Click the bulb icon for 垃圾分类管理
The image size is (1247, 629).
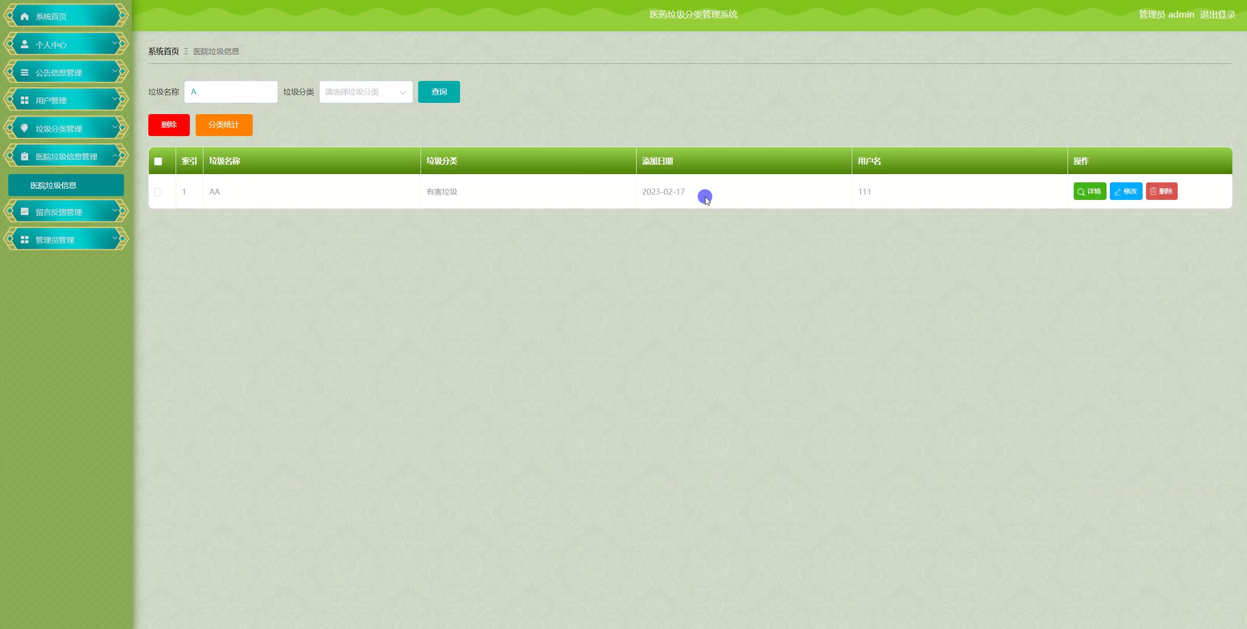point(24,128)
